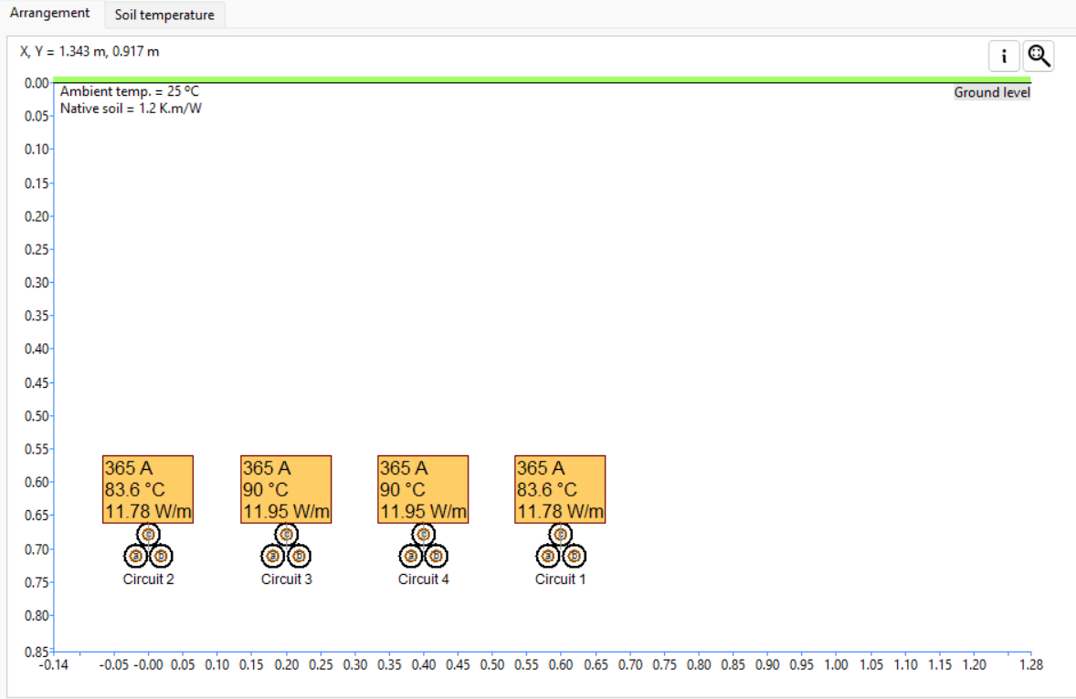The image size is (1076, 699).
Task: Click the Circuit 3 name label
Action: [x=287, y=579]
